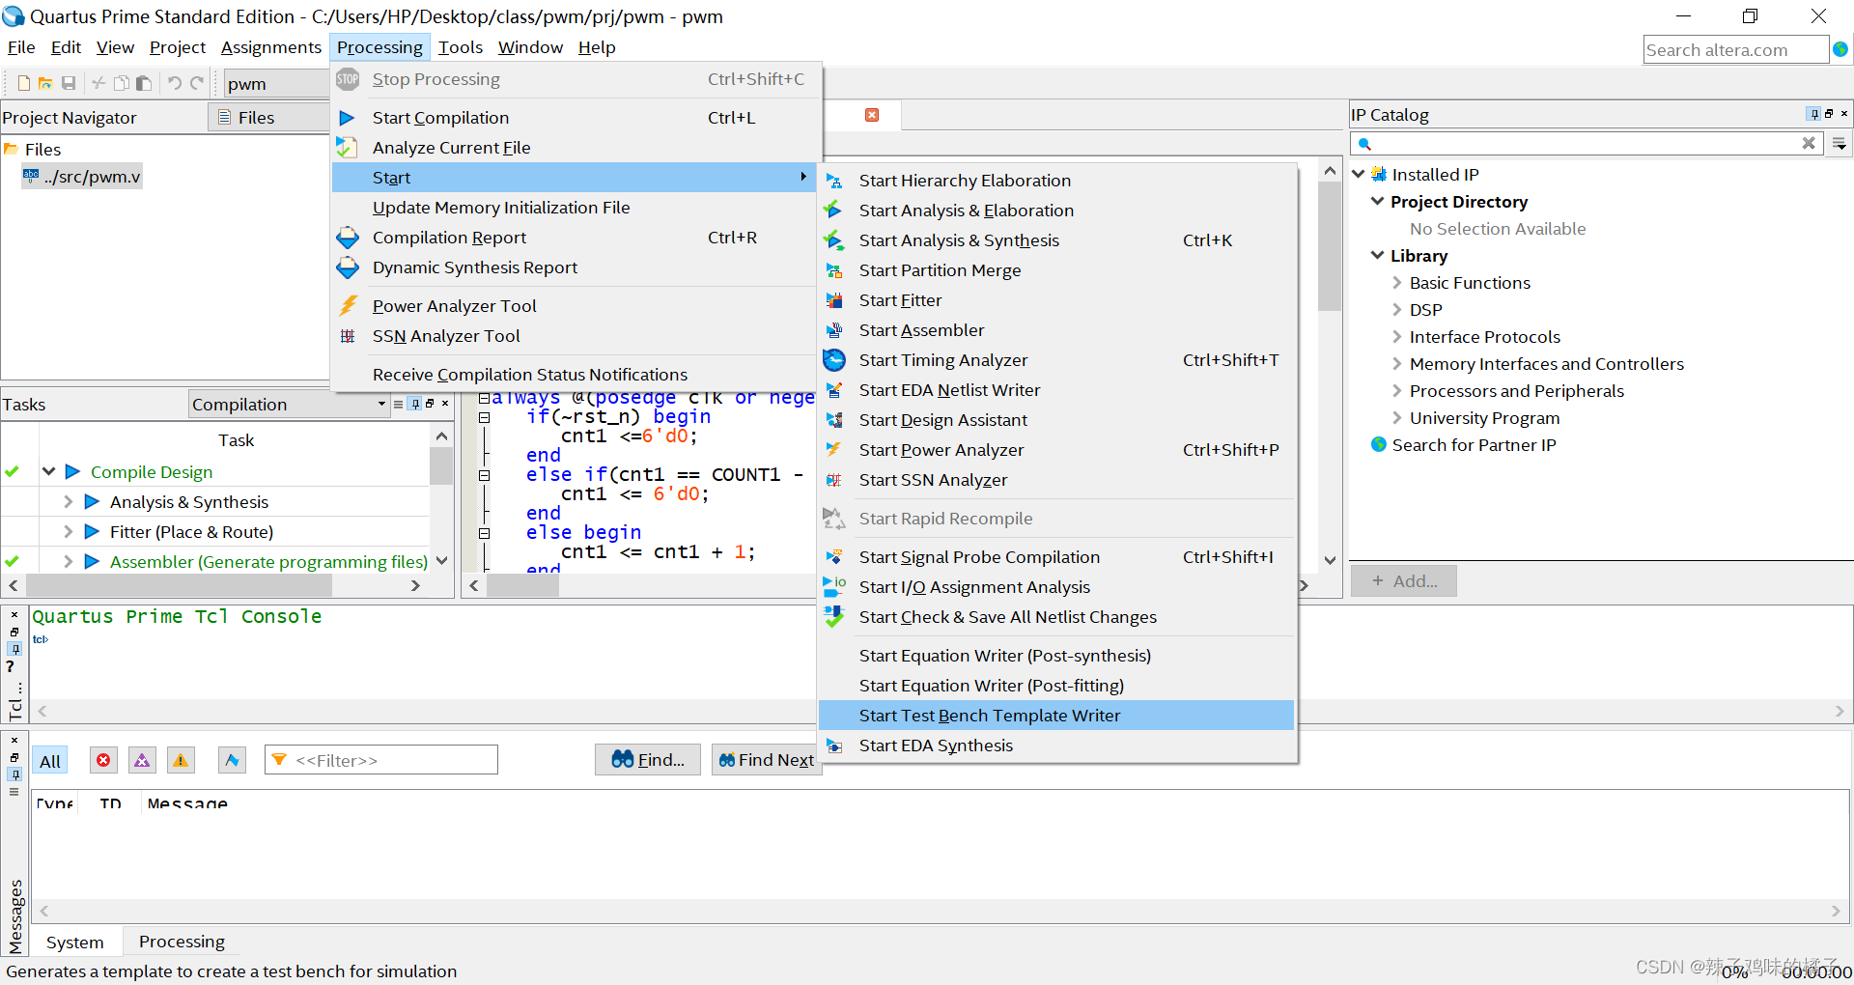This screenshot has height=985, width=1854.
Task: Choose Start EDA Synthesis menu entry
Action: pos(1055,746)
